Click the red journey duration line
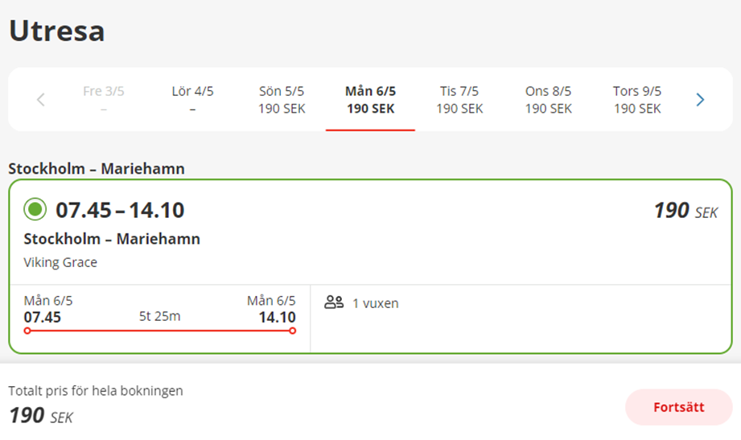741x440 pixels. click(160, 331)
